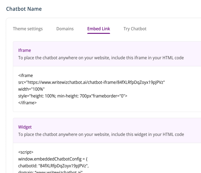Click the iframe placement instruction text
Screen dimensions: 201x173
click(101, 58)
